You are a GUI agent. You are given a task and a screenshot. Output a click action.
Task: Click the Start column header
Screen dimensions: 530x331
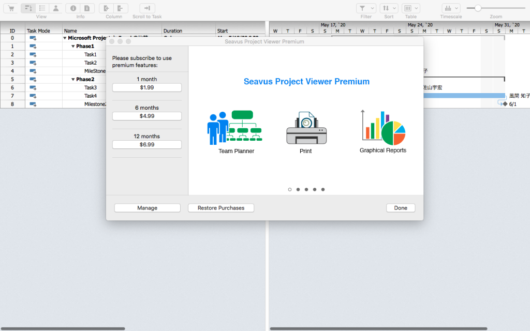(240, 31)
